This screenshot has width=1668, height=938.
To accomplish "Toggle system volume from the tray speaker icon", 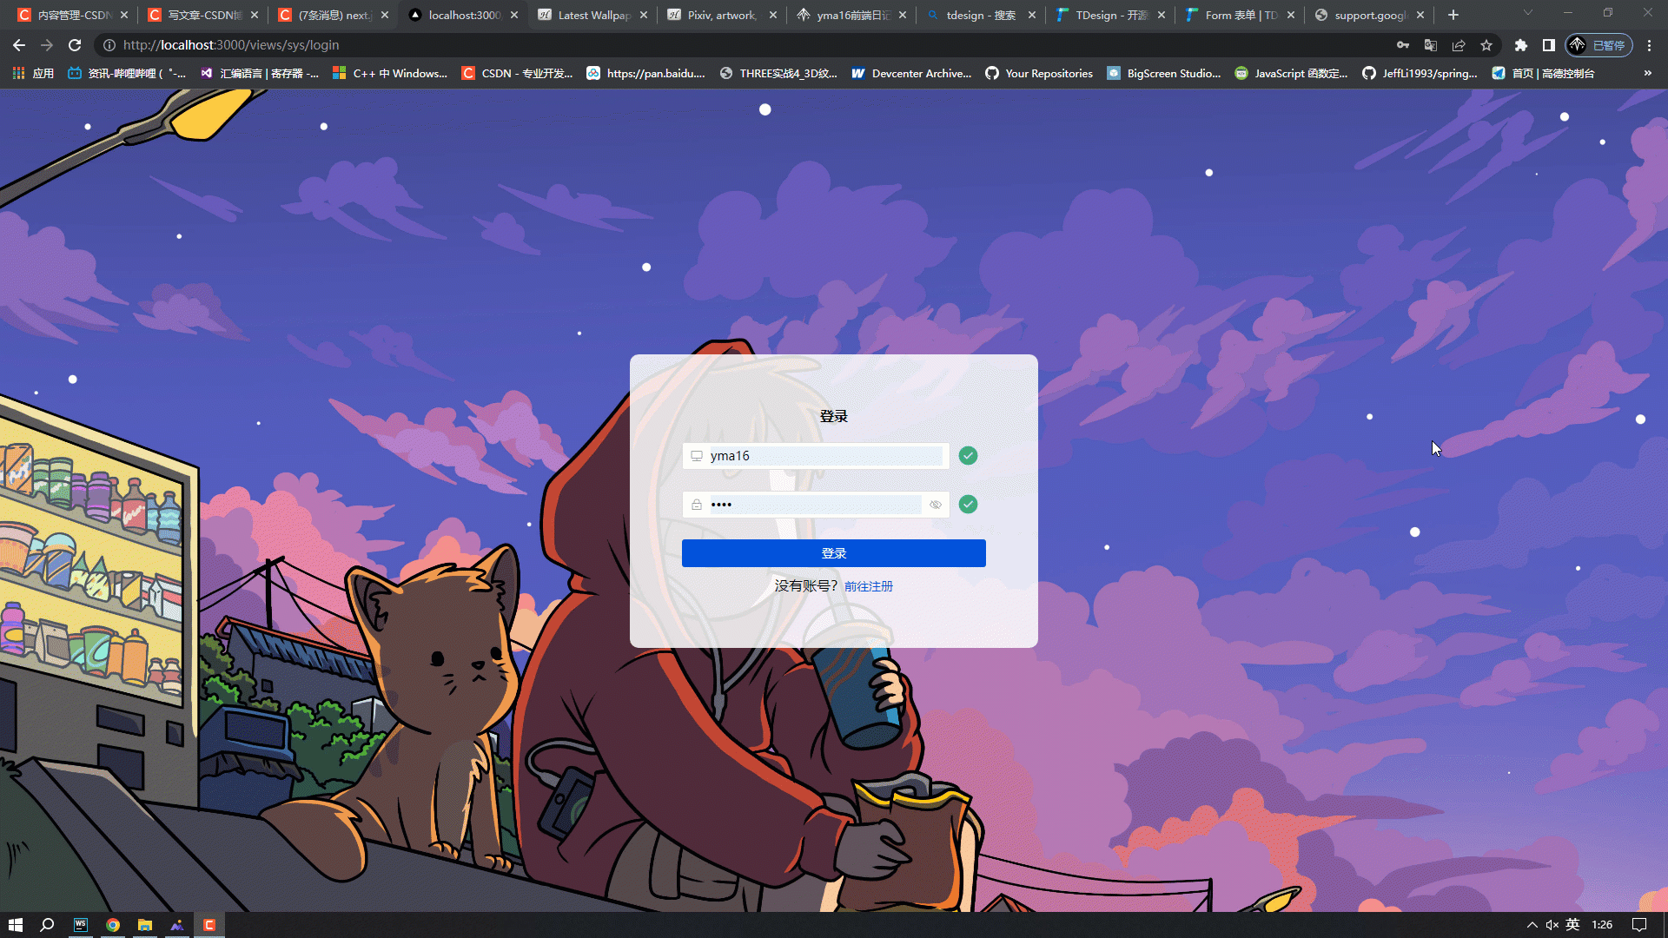I will tap(1552, 924).
